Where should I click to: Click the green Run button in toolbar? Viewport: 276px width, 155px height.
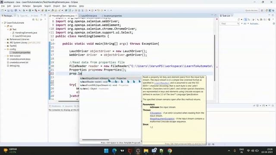(30, 10)
